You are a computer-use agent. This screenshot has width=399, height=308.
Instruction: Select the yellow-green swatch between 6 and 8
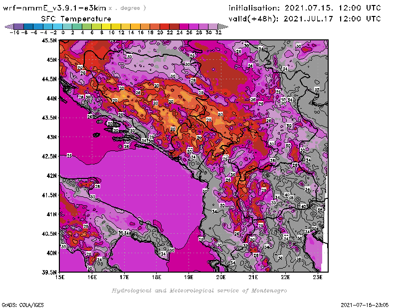[x=96, y=26]
